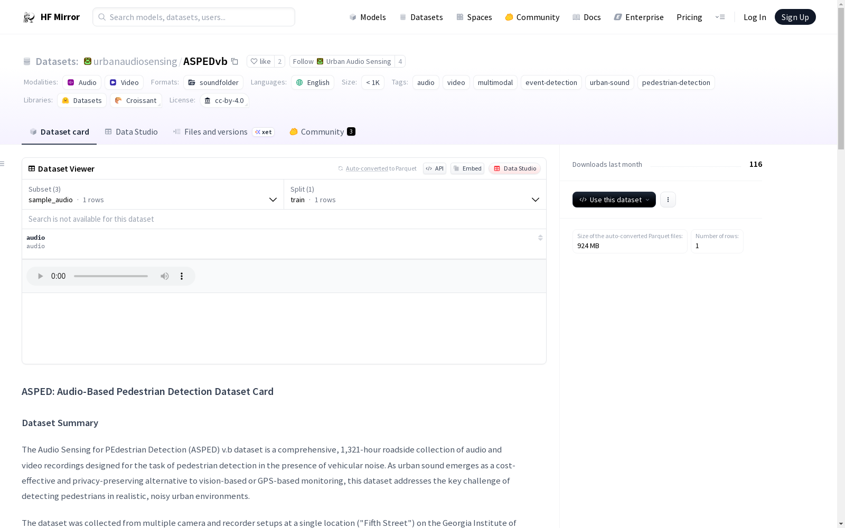This screenshot has width=845, height=528.
Task: Open the Pricing page
Action: (689, 17)
